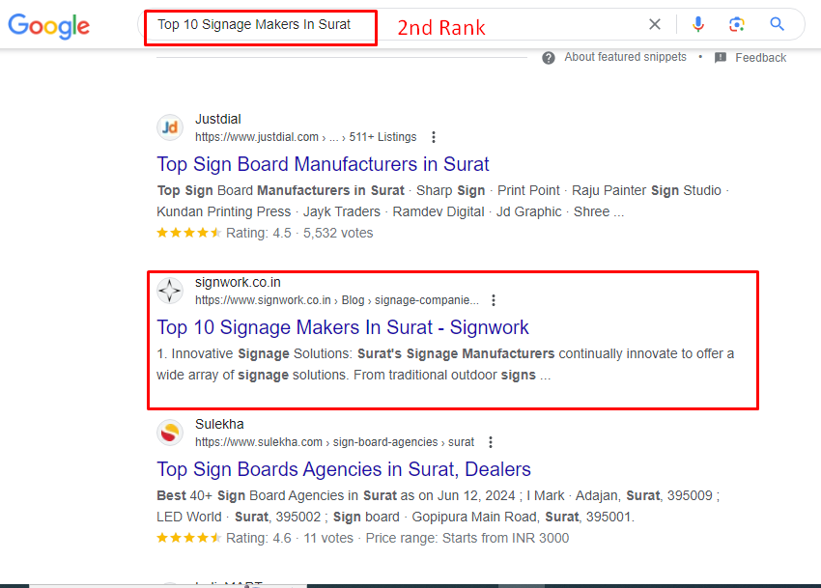Open the signwork.co.in site favicon
821x588 pixels.
(170, 291)
